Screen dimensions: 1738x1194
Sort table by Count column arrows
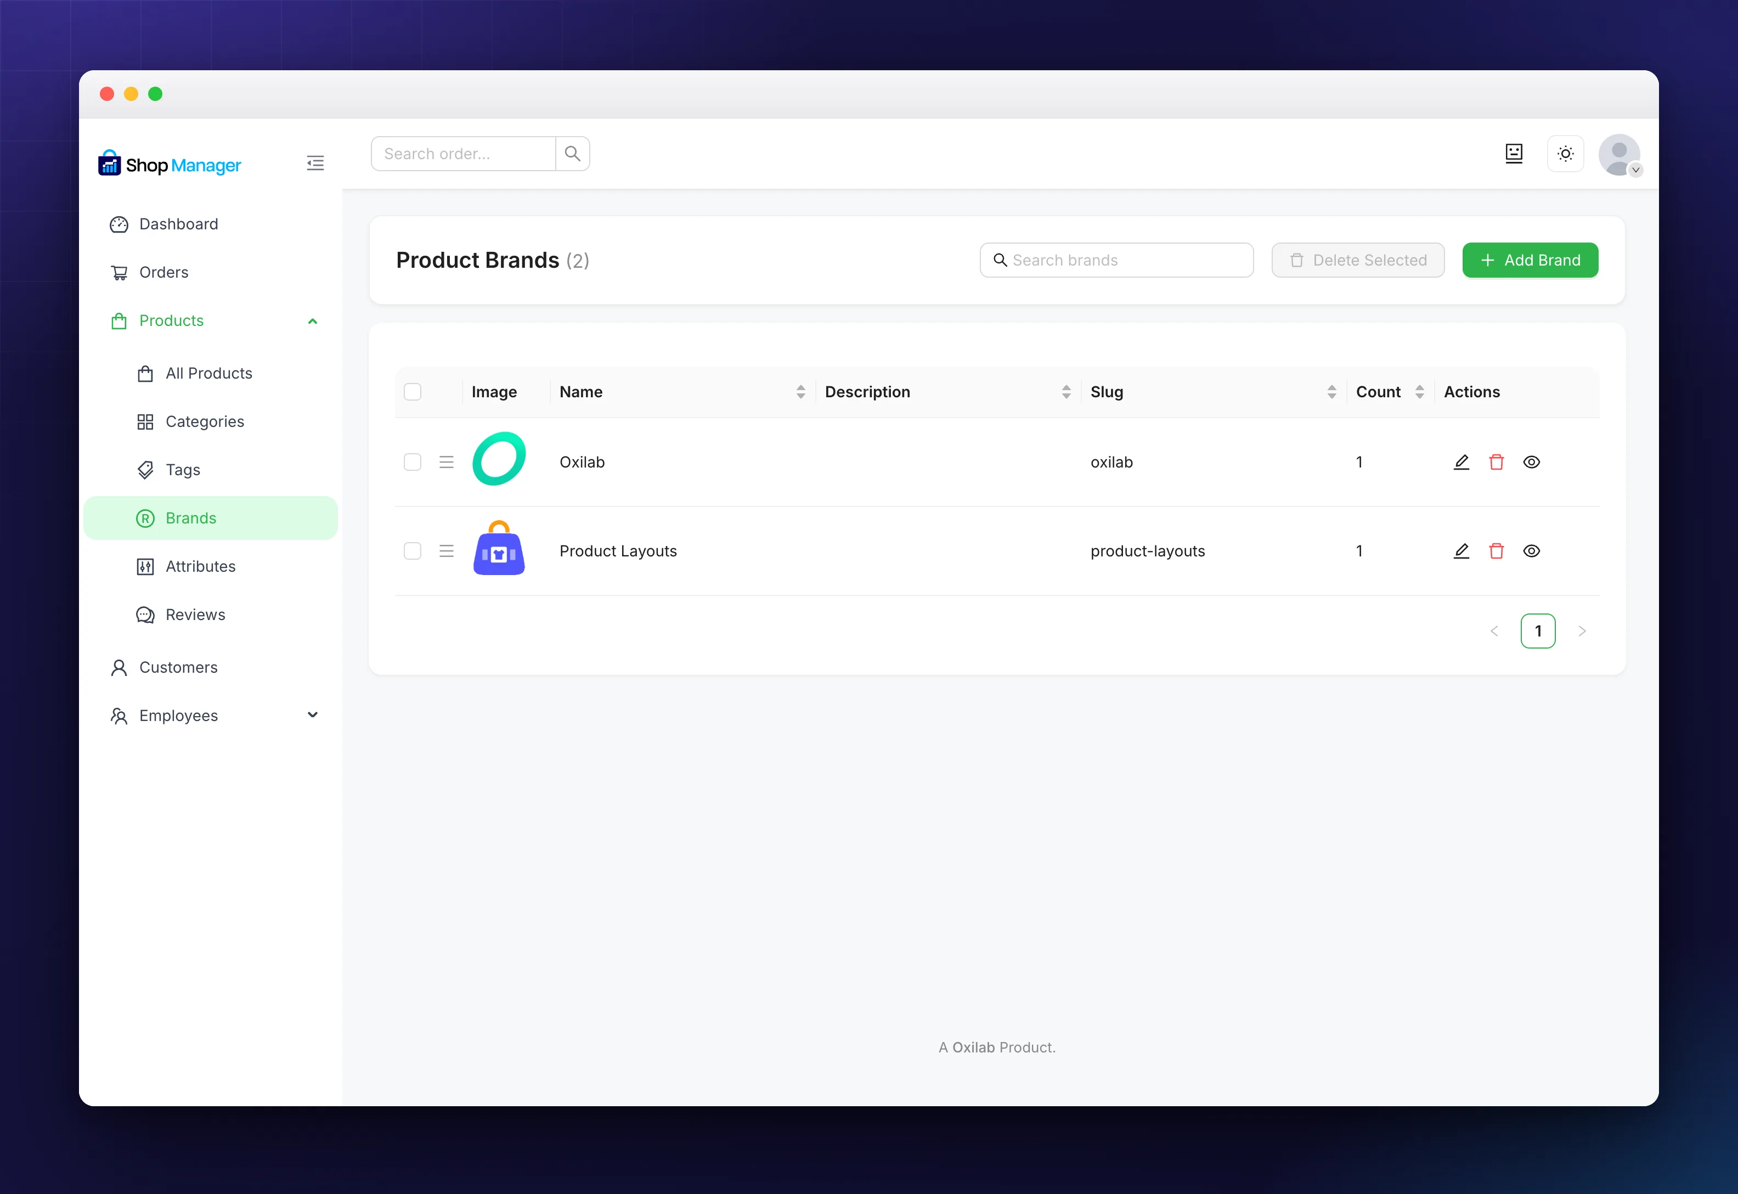1419,392
